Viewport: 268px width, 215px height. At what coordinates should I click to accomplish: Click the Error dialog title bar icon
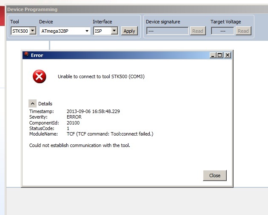coord(26,55)
